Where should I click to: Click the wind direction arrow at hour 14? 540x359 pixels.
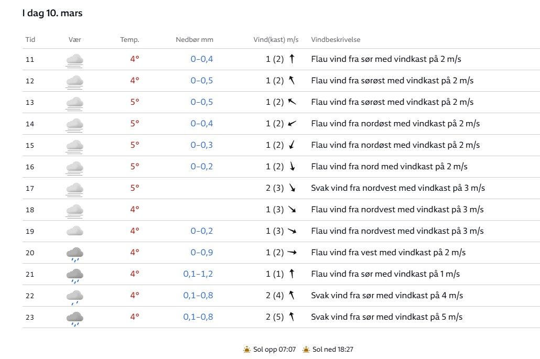point(292,124)
